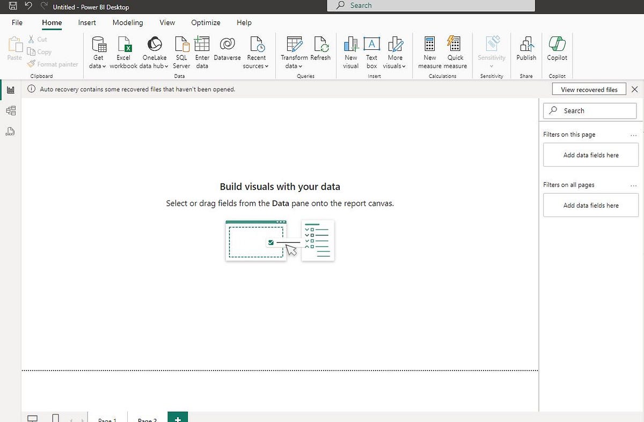Connect to Dataverse
The width and height of the screenshot is (644, 422).
coord(227,49)
